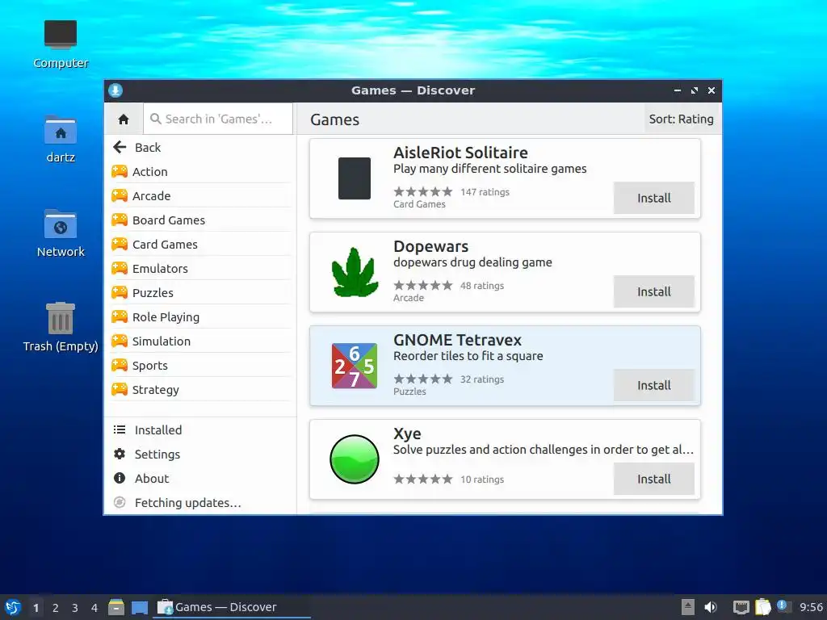The width and height of the screenshot is (827, 620).
Task: Select the Card Games category
Action: pos(201,245)
